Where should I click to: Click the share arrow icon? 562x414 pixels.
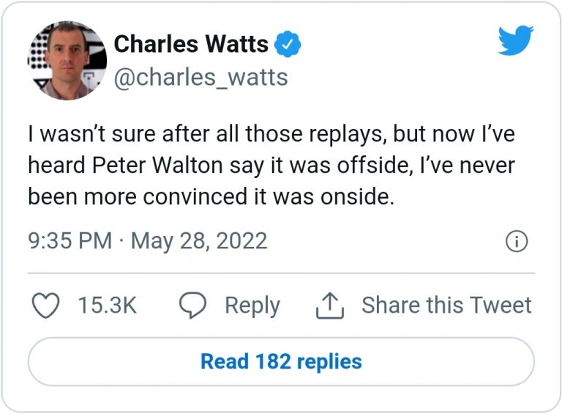pos(329,306)
